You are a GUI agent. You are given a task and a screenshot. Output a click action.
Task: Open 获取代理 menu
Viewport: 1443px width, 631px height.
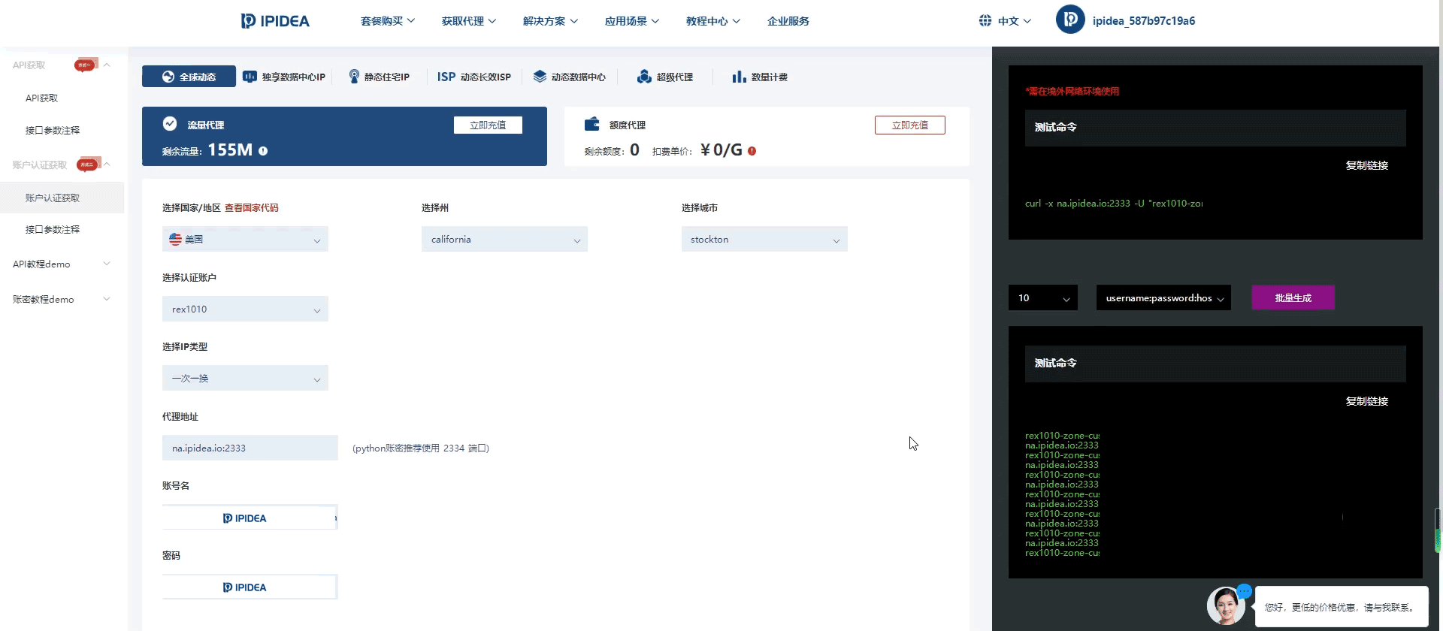click(x=469, y=21)
